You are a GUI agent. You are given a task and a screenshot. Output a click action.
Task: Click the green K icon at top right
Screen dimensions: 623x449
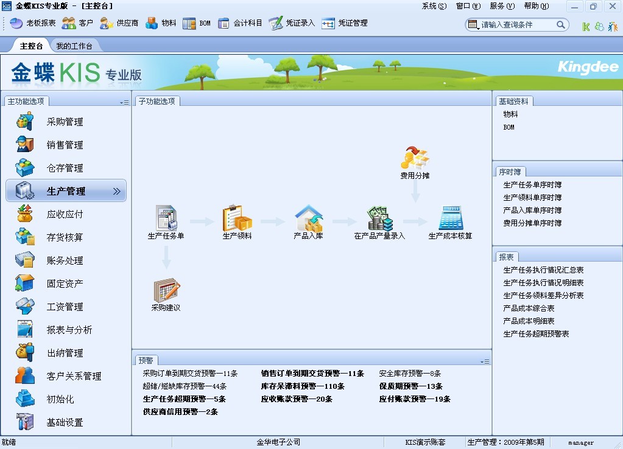click(586, 26)
